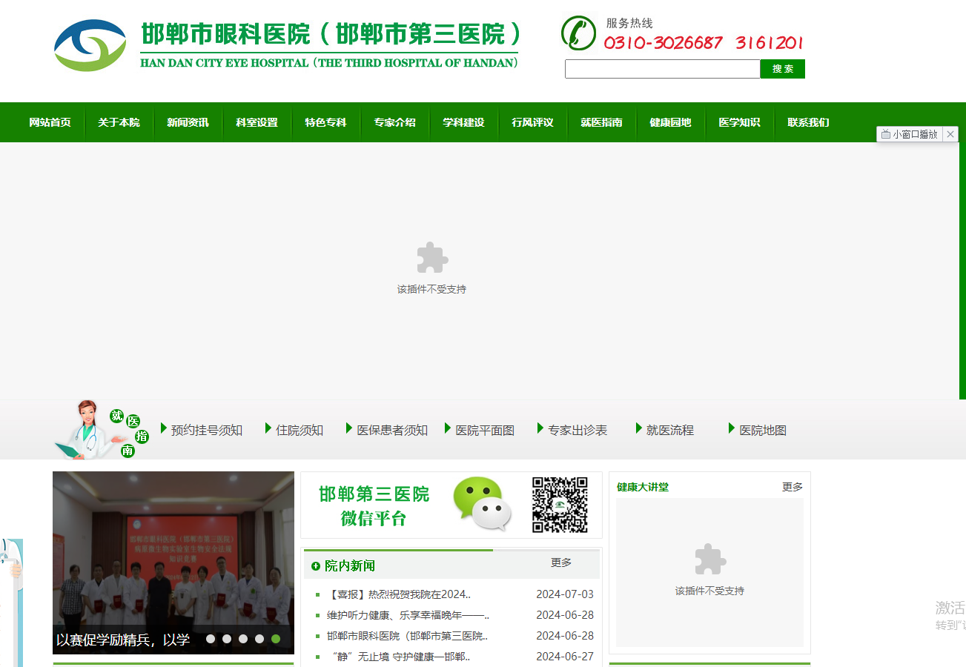Open the 行风评议 menu item
Screen dimensions: 966x667
(532, 122)
